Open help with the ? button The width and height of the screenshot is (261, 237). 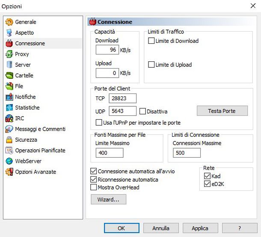pyautogui.click(x=240, y=228)
